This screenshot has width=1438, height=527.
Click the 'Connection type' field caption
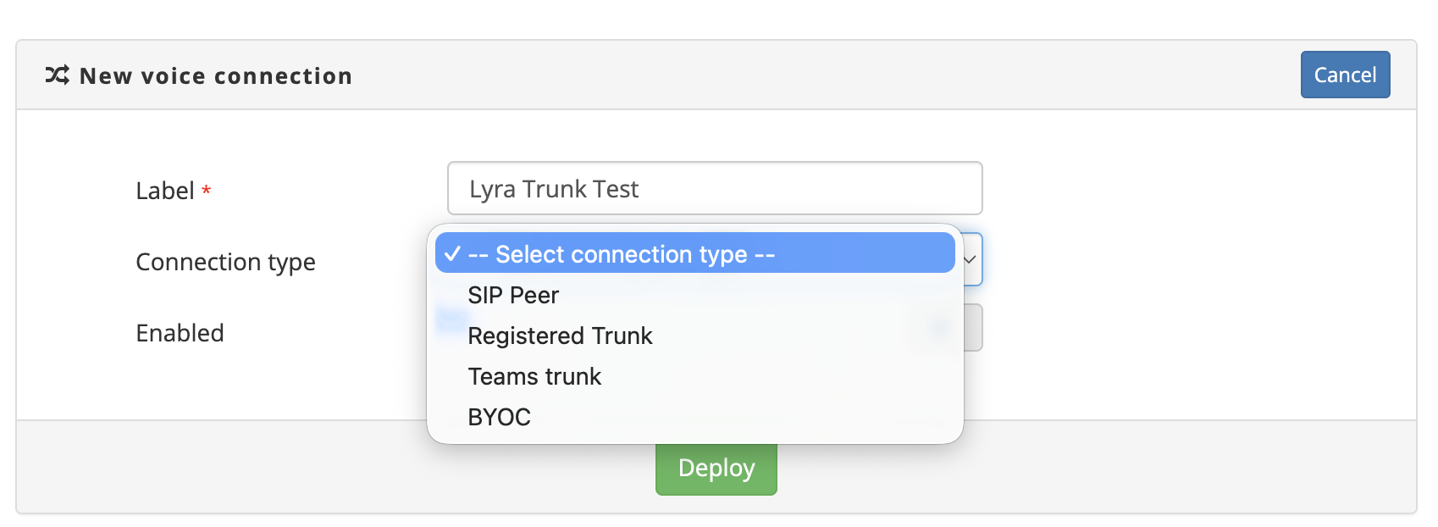tap(225, 262)
